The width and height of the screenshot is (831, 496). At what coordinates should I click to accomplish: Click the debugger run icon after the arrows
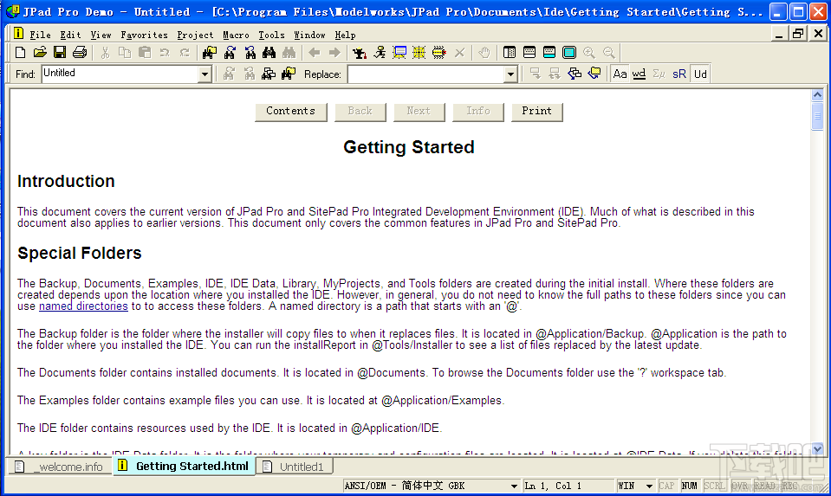point(360,53)
